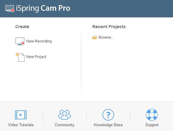173x131 pixels.
Task: Click the iSpring Cam Pro title text
Action: click(43, 8)
